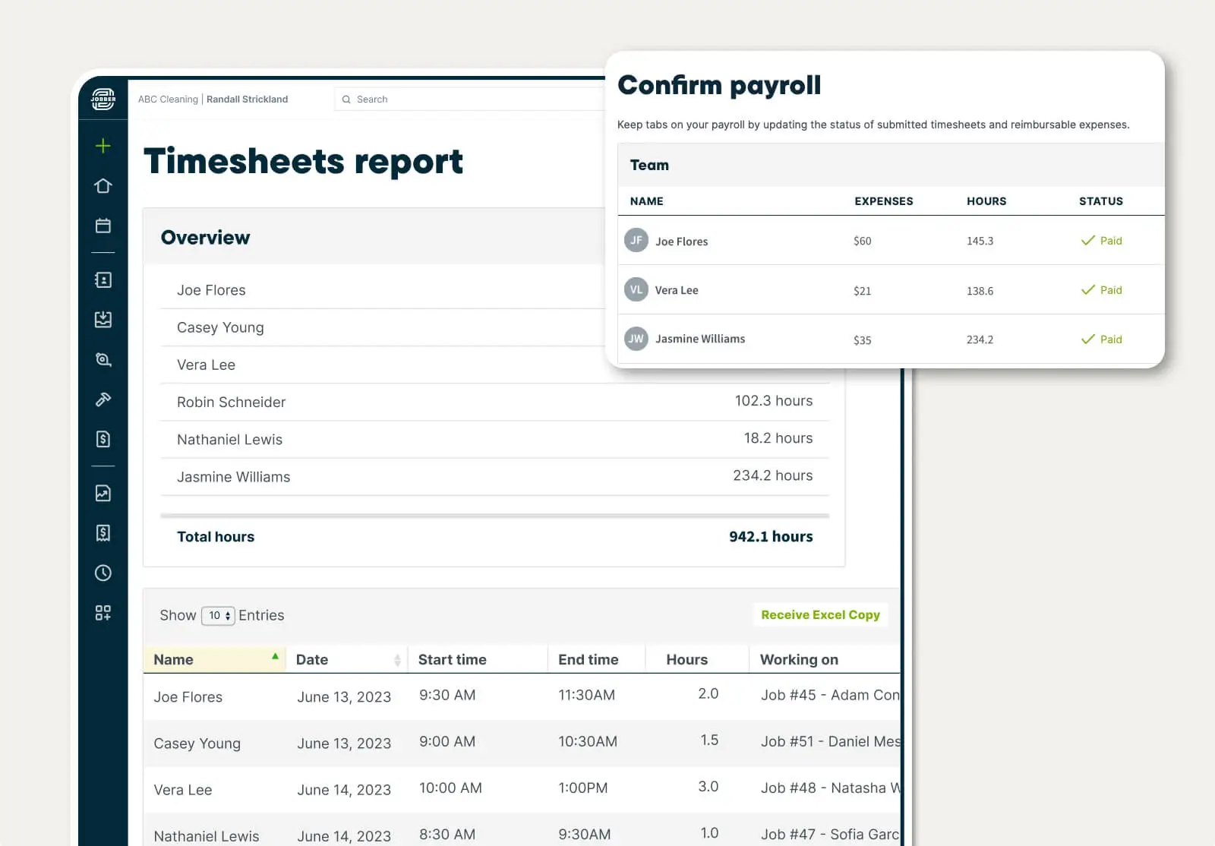Viewport: 1215px width, 846px height.
Task: Open the Home icon in the sidebar
Action: tap(103, 186)
